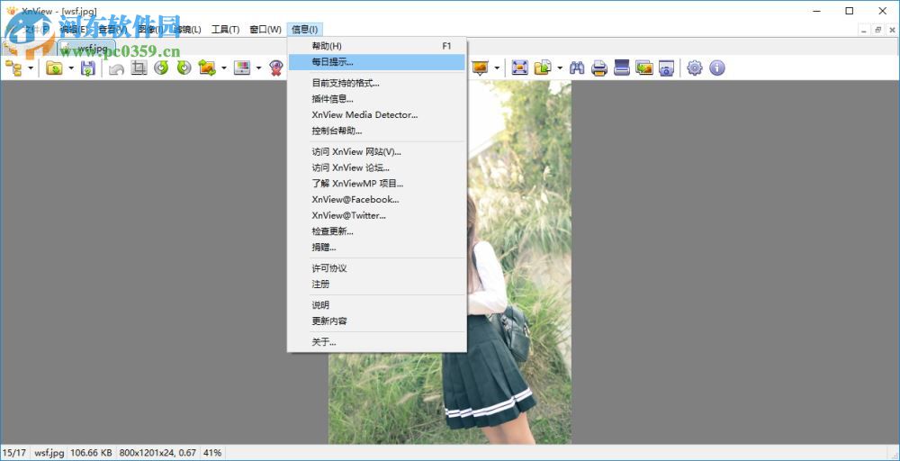Click the resize image icon with green arrows
Image resolution: width=900 pixels, height=461 pixels.
[x=207, y=68]
